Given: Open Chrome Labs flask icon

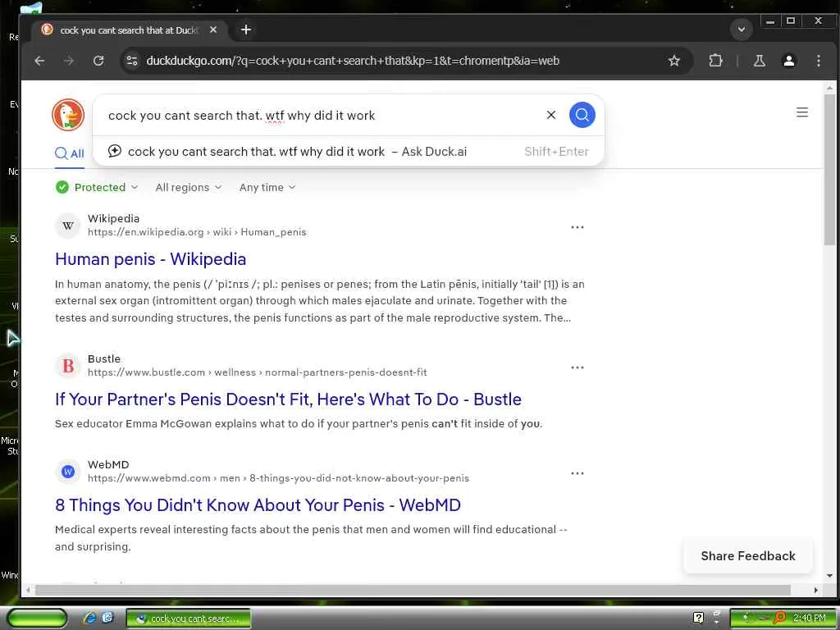Looking at the screenshot, I should (759, 61).
